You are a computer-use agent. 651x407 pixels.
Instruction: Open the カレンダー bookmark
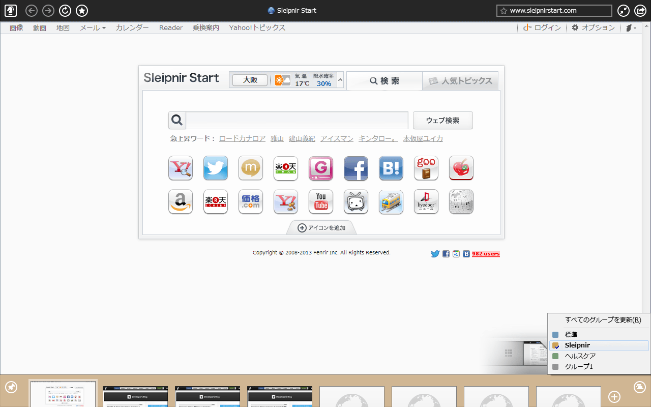coord(132,28)
